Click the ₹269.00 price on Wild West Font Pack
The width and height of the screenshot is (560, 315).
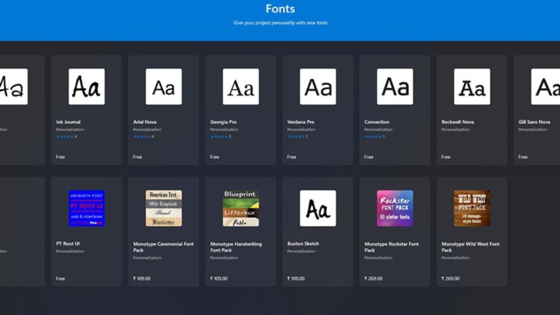coord(450,279)
